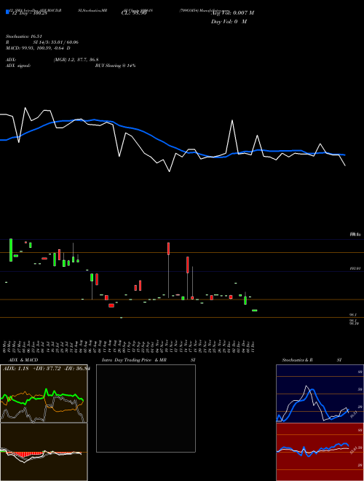
Task: Click the empty intraday trading price chart box
Action: (x=146, y=408)
